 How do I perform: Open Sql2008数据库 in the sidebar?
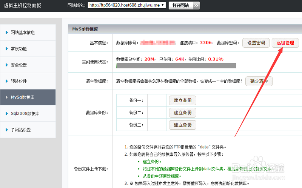pos(28,114)
